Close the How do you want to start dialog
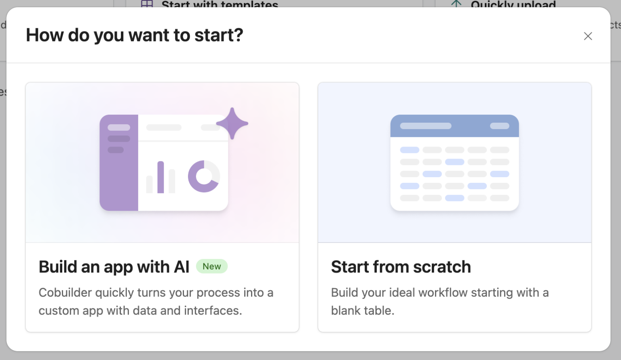Image resolution: width=621 pixels, height=360 pixels. click(588, 36)
